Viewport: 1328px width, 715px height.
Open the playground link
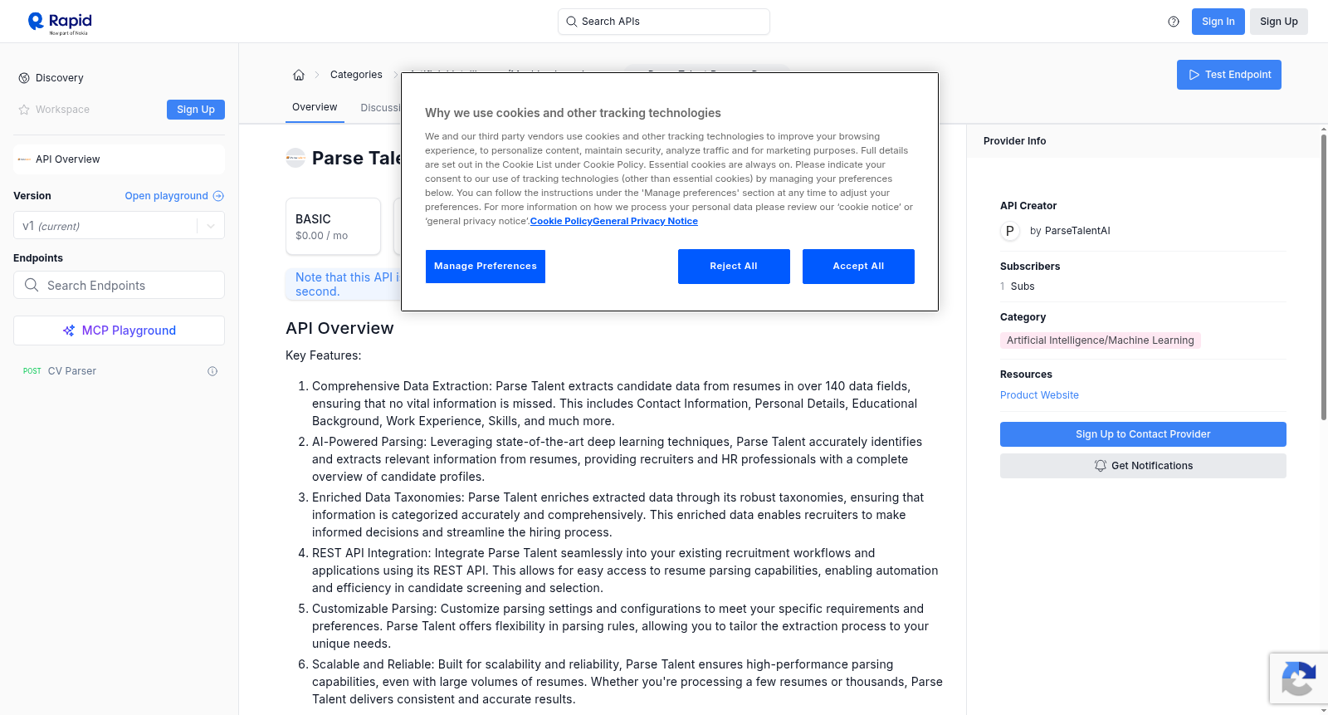[x=174, y=196]
